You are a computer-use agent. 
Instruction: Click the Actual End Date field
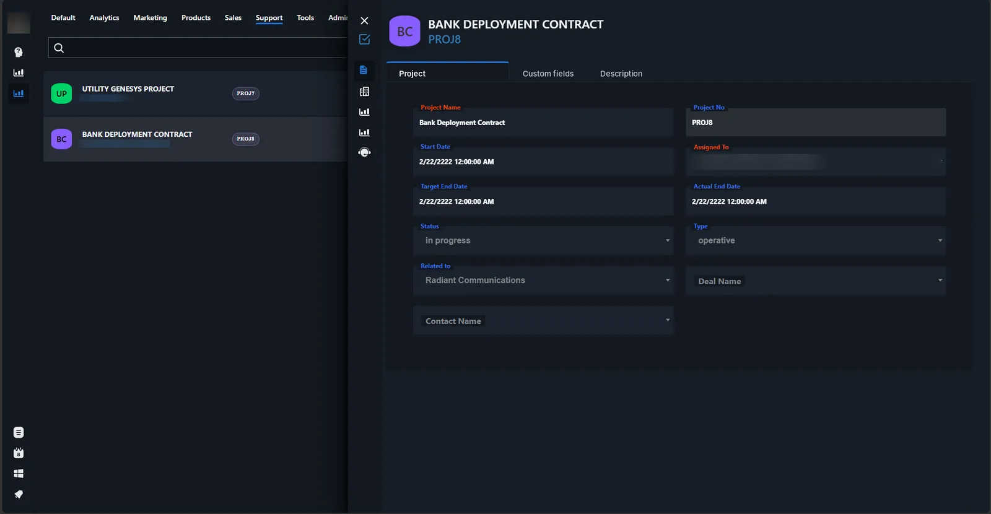(x=816, y=201)
